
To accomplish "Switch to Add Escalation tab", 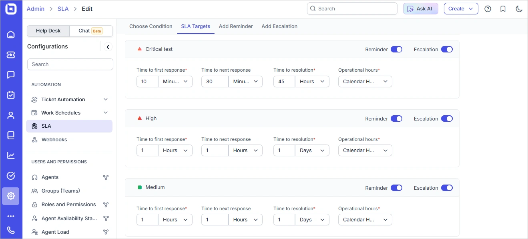I will tap(279, 26).
